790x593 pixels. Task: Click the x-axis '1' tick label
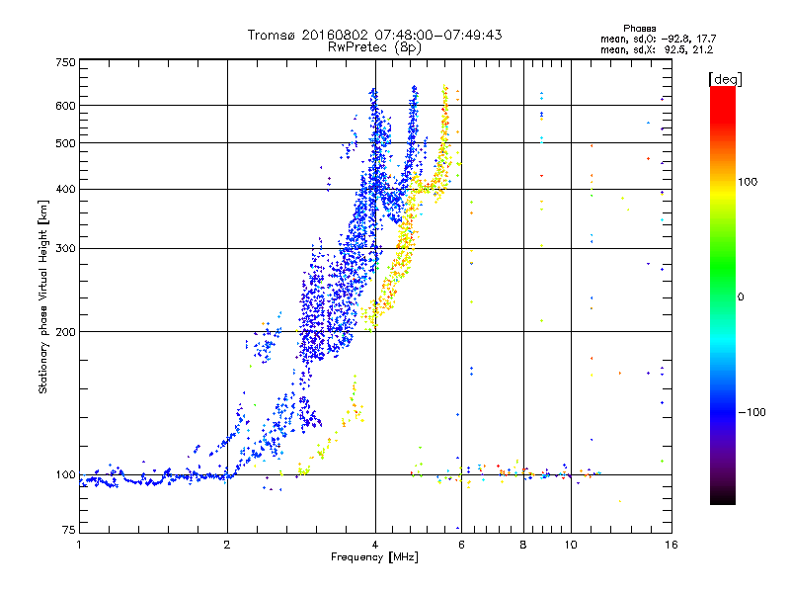pos(79,545)
